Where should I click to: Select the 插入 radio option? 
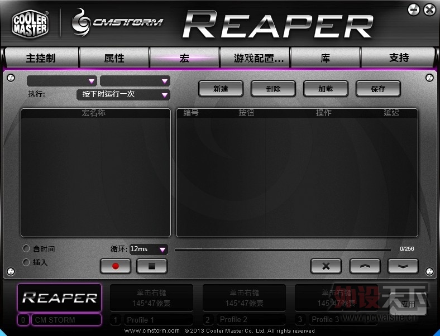click(x=26, y=262)
